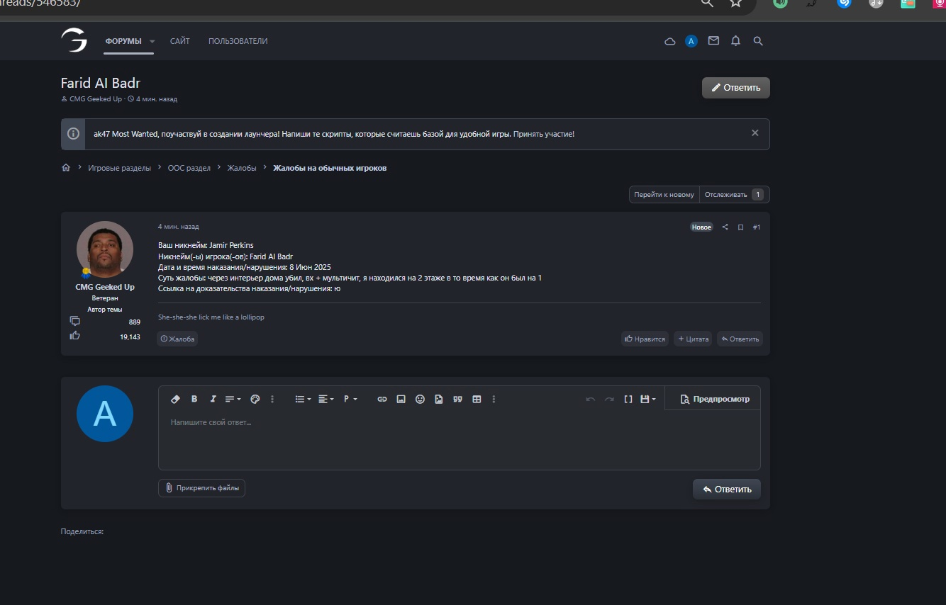Open the notifications bell icon
The image size is (946, 605).
[735, 41]
